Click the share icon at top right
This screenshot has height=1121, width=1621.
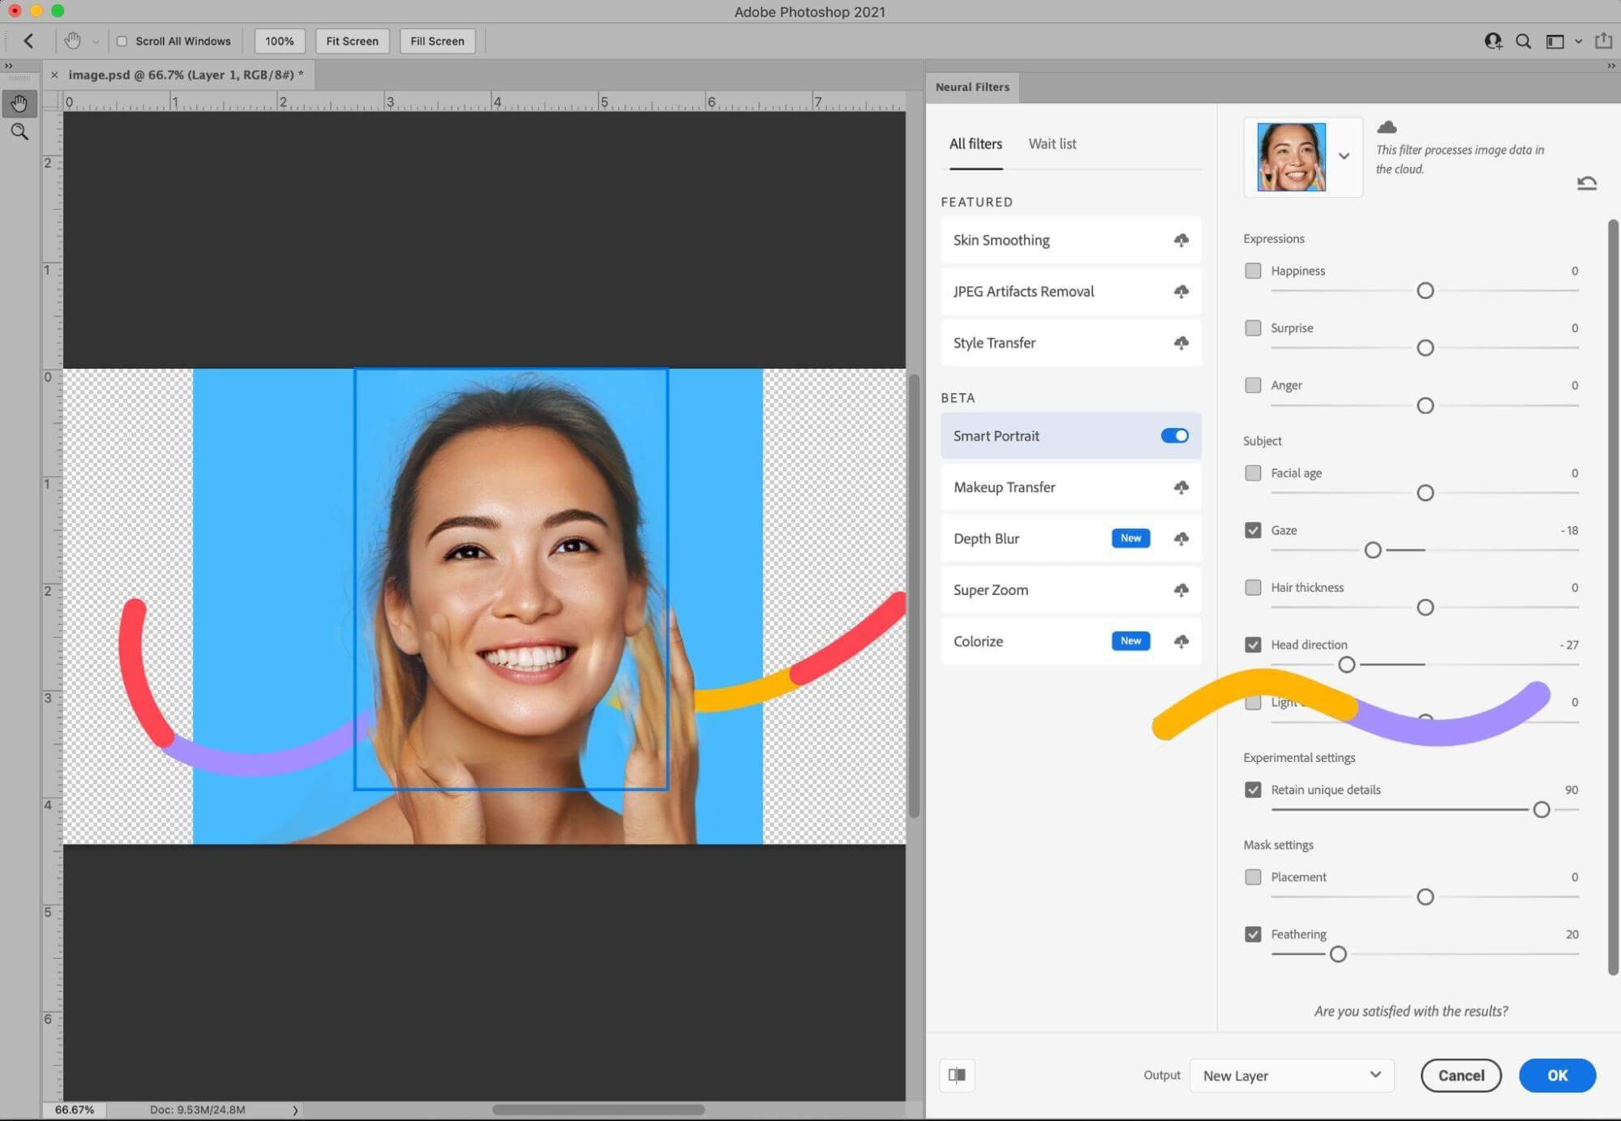(x=1603, y=41)
